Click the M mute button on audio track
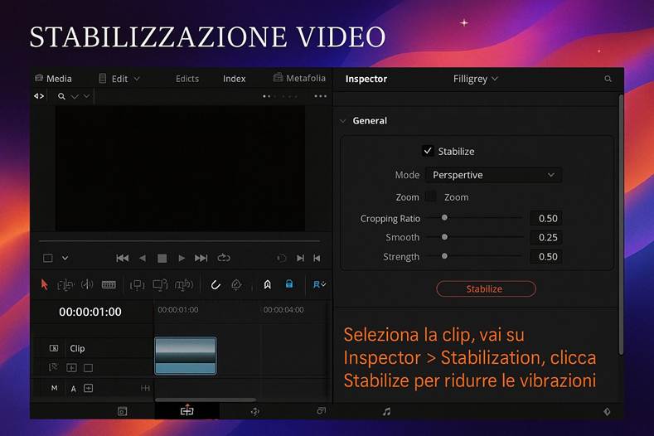Image resolution: width=654 pixels, height=436 pixels. pos(54,388)
